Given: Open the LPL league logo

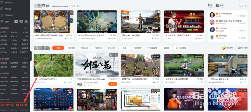Looking at the screenshot, I should click(16, 21).
